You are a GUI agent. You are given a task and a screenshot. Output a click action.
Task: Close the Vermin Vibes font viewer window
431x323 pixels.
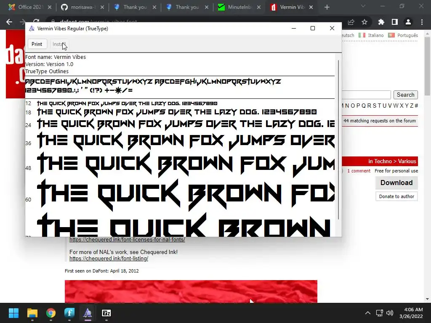(x=332, y=28)
